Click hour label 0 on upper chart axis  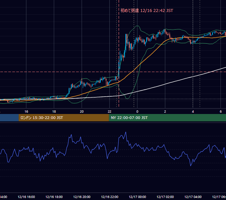click(x=137, y=112)
